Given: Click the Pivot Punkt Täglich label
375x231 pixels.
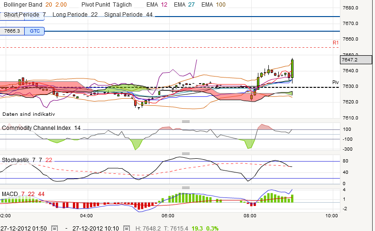Looking at the screenshot, I should point(106,5).
